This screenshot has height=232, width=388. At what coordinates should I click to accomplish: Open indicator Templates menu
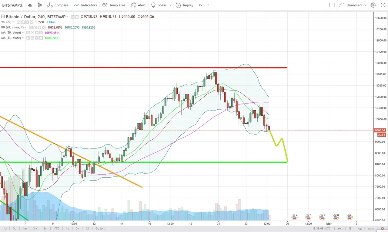coord(114,5)
